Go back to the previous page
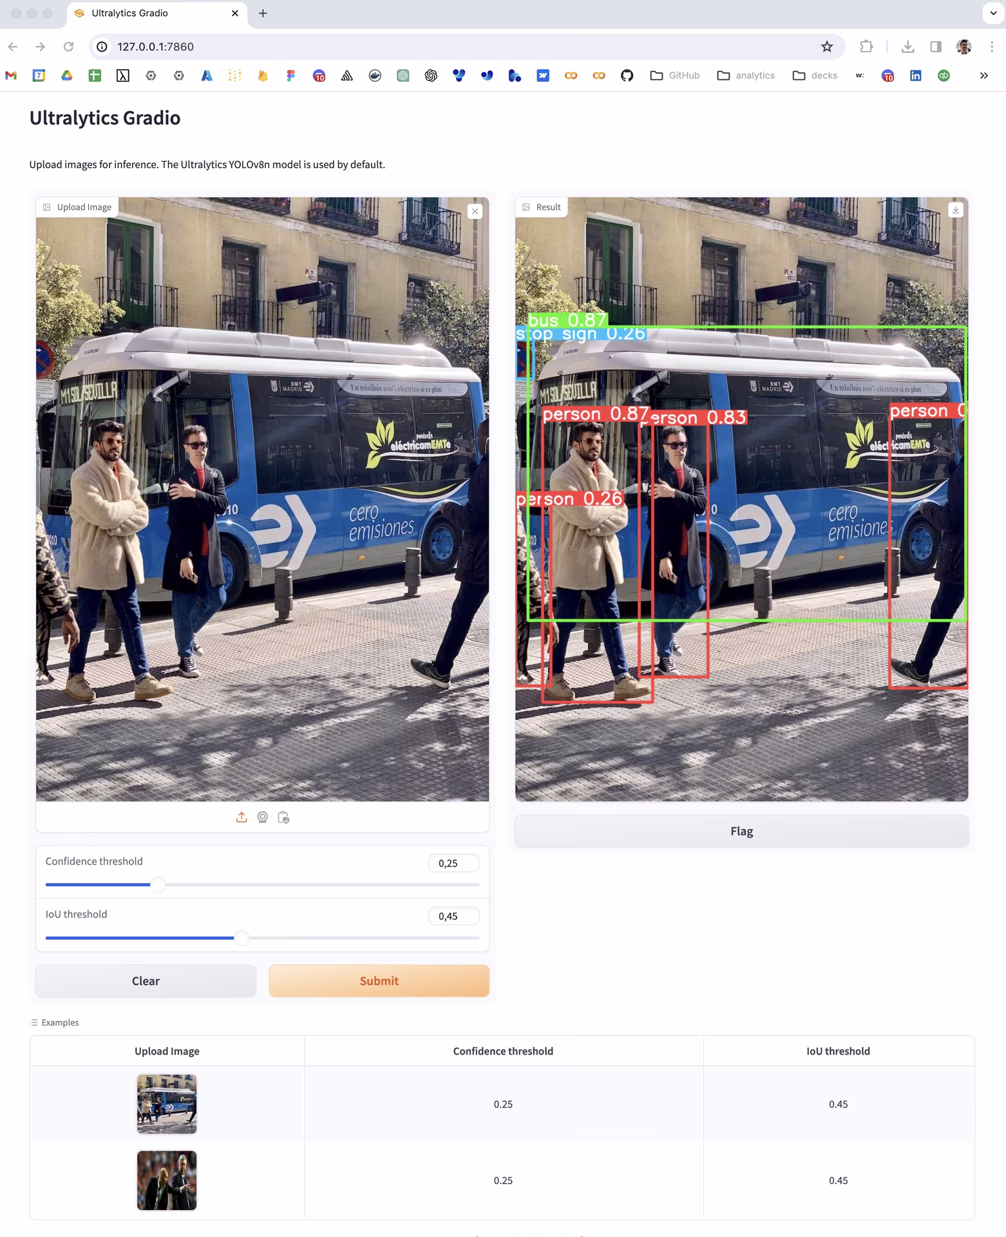 (x=13, y=46)
